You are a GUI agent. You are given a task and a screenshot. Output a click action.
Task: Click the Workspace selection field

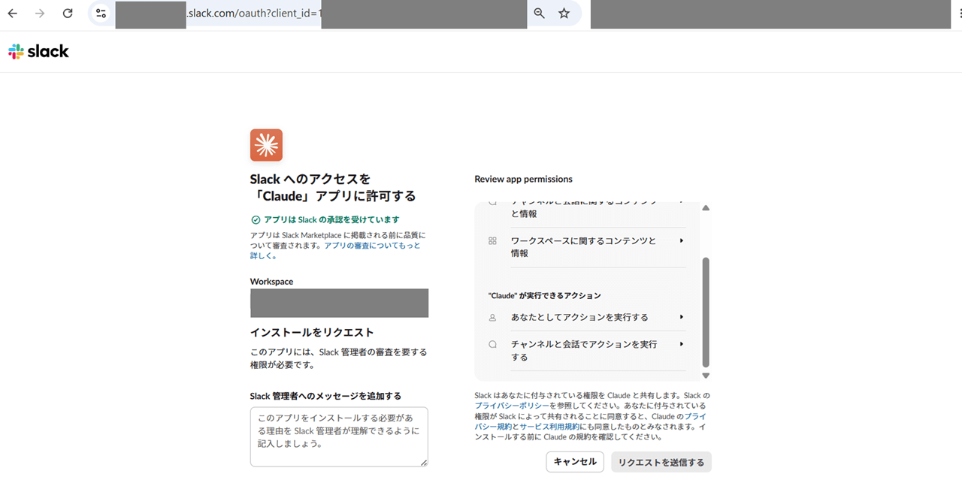coord(339,303)
